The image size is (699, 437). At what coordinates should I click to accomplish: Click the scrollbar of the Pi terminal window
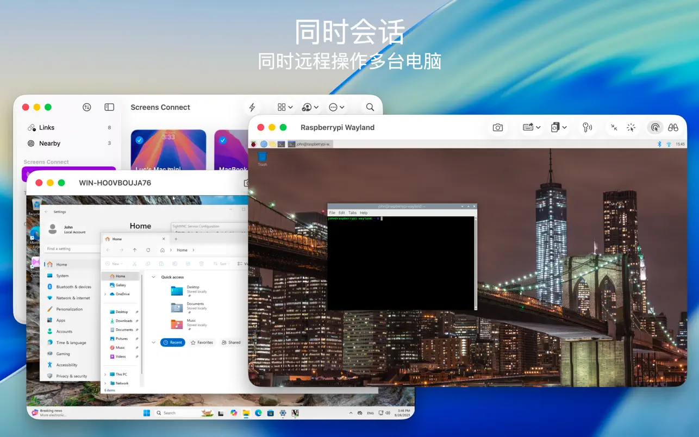[x=476, y=263]
